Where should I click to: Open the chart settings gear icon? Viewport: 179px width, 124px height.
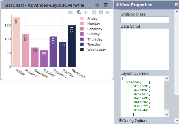click(x=97, y=5)
